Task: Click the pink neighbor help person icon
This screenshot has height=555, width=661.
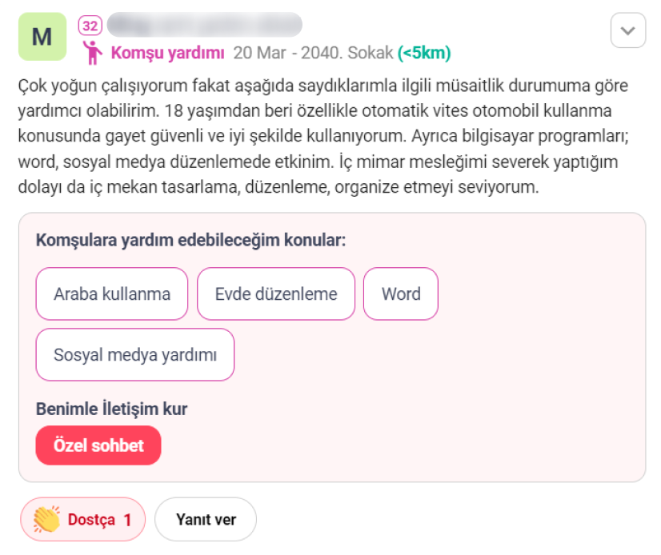Action: pos(94,54)
